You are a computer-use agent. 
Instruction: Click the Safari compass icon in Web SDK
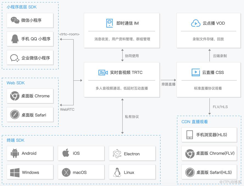point(15,114)
